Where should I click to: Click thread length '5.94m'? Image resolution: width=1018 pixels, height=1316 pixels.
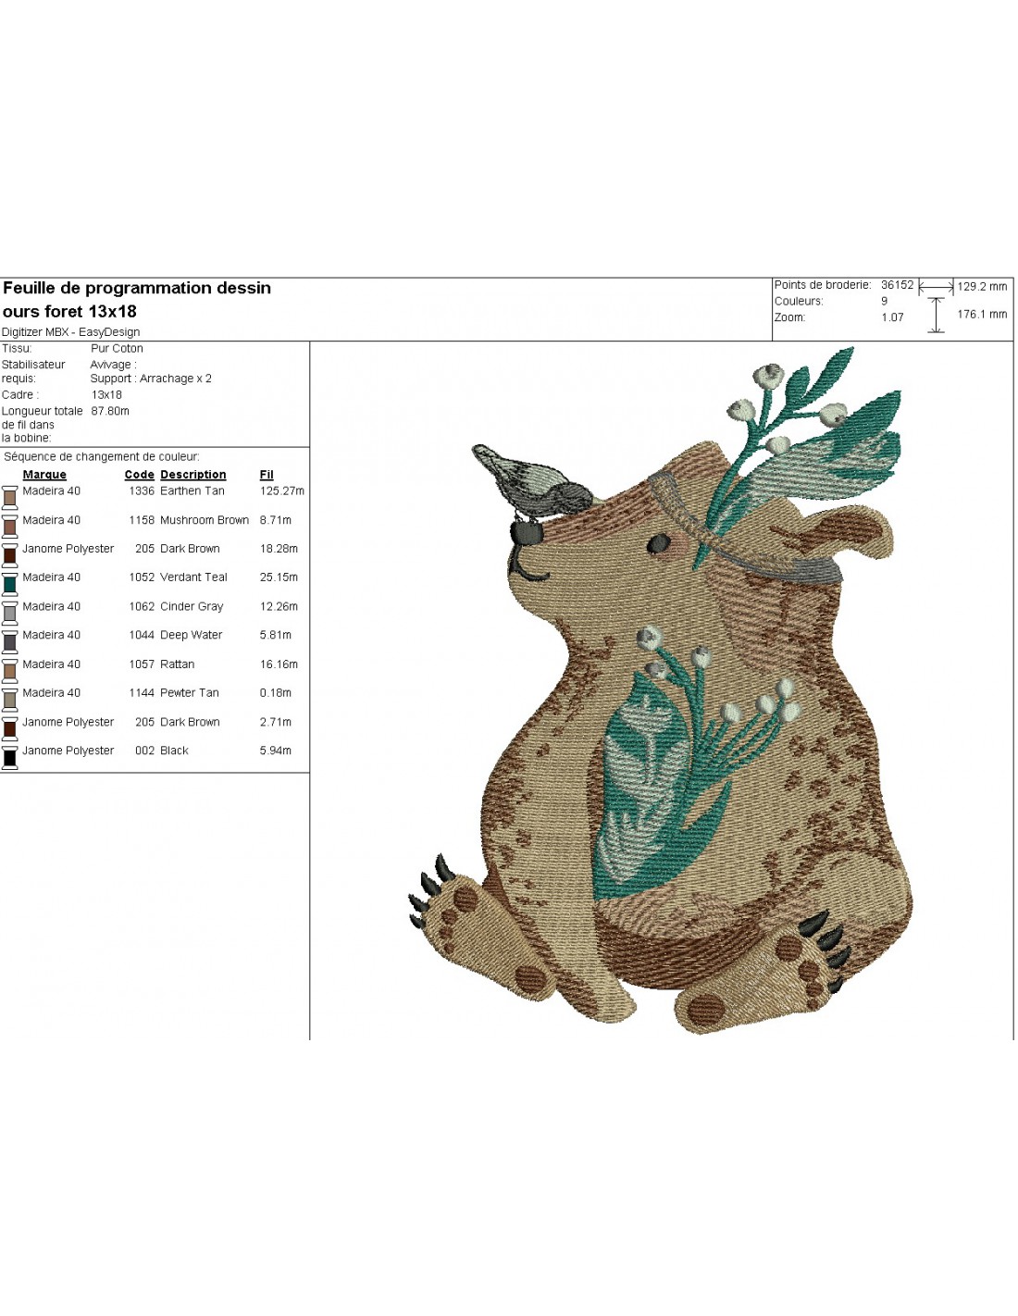click(x=276, y=751)
